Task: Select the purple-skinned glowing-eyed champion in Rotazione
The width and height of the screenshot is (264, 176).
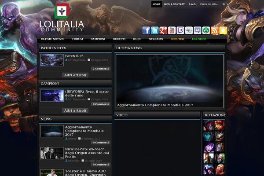Action: pos(209,147)
